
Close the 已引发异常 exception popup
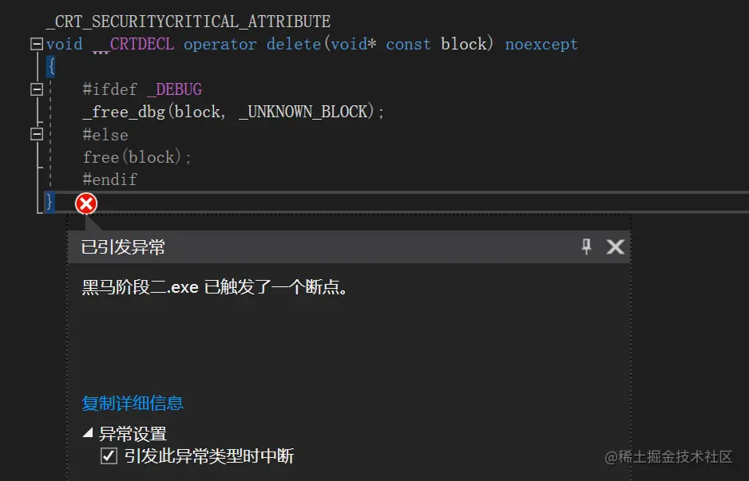click(615, 246)
